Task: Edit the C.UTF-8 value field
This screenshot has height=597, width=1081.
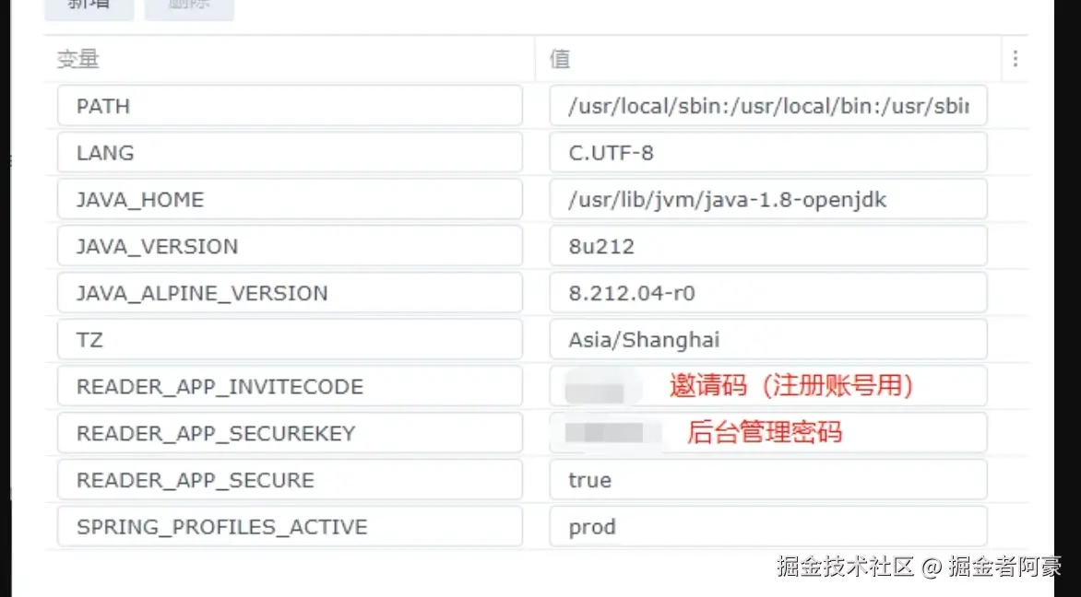Action: [x=767, y=153]
